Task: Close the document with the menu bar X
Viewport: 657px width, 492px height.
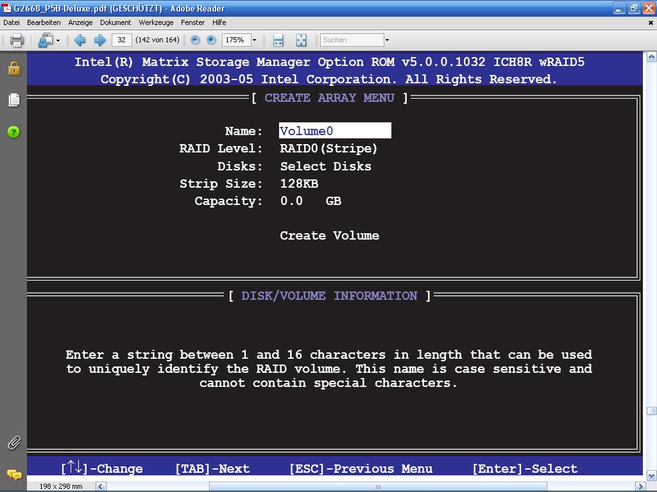Action: (651, 23)
